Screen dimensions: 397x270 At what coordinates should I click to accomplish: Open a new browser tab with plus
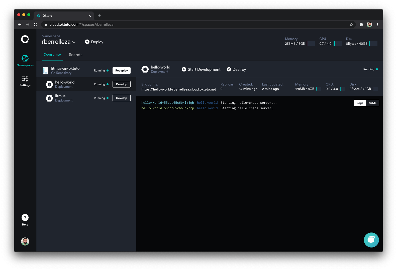click(x=99, y=16)
